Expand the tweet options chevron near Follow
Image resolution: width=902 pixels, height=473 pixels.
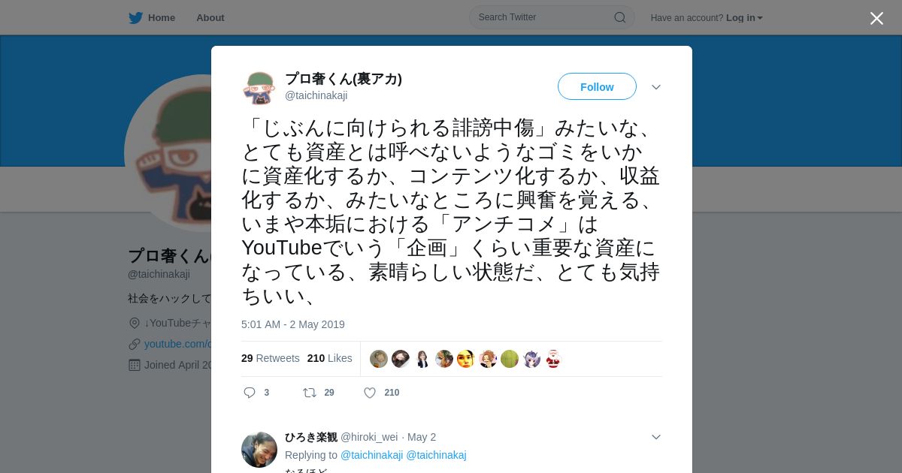pos(656,87)
